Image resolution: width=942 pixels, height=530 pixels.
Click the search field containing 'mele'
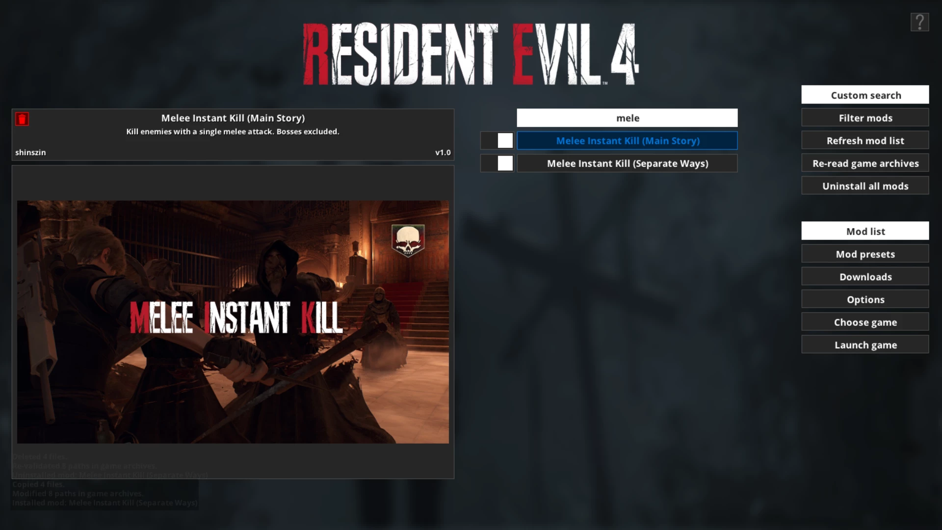(x=627, y=118)
